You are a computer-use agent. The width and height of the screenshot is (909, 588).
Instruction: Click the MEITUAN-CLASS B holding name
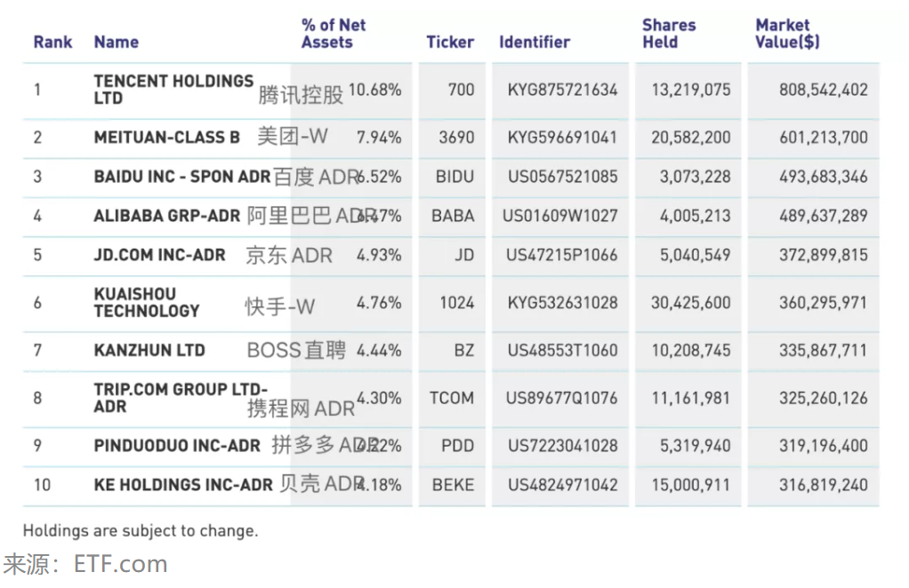click(166, 138)
